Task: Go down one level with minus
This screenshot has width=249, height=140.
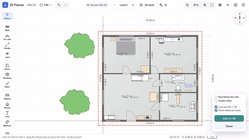Action: 114,5
